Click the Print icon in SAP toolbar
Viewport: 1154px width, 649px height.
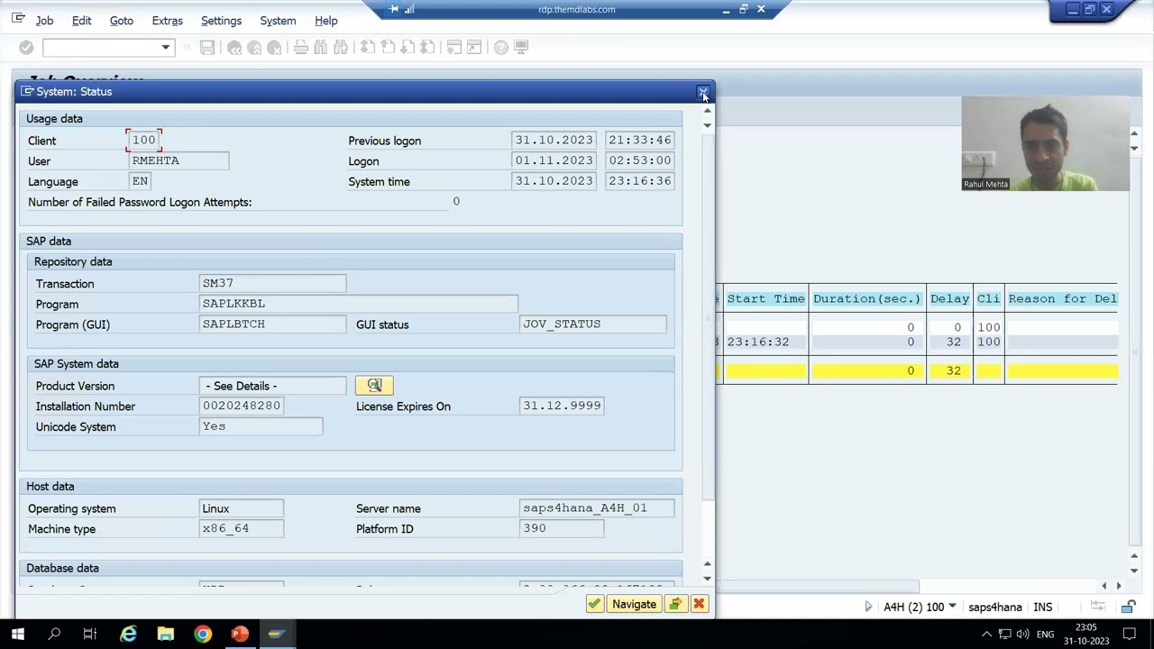tap(301, 47)
